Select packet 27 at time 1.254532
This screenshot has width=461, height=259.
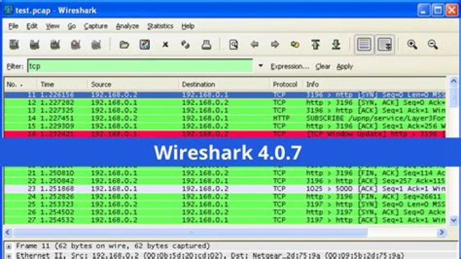pyautogui.click(x=225, y=220)
